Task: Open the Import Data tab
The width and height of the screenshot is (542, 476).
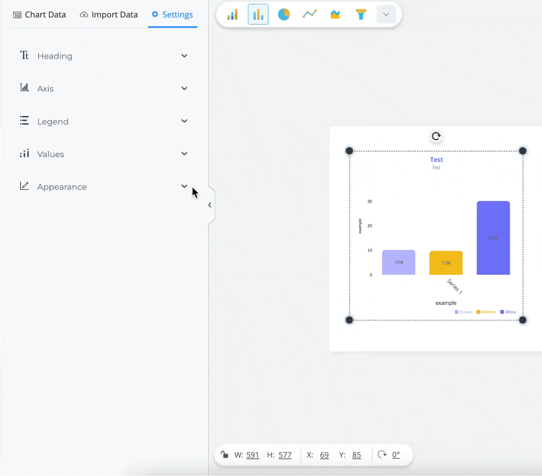Action: click(x=109, y=14)
